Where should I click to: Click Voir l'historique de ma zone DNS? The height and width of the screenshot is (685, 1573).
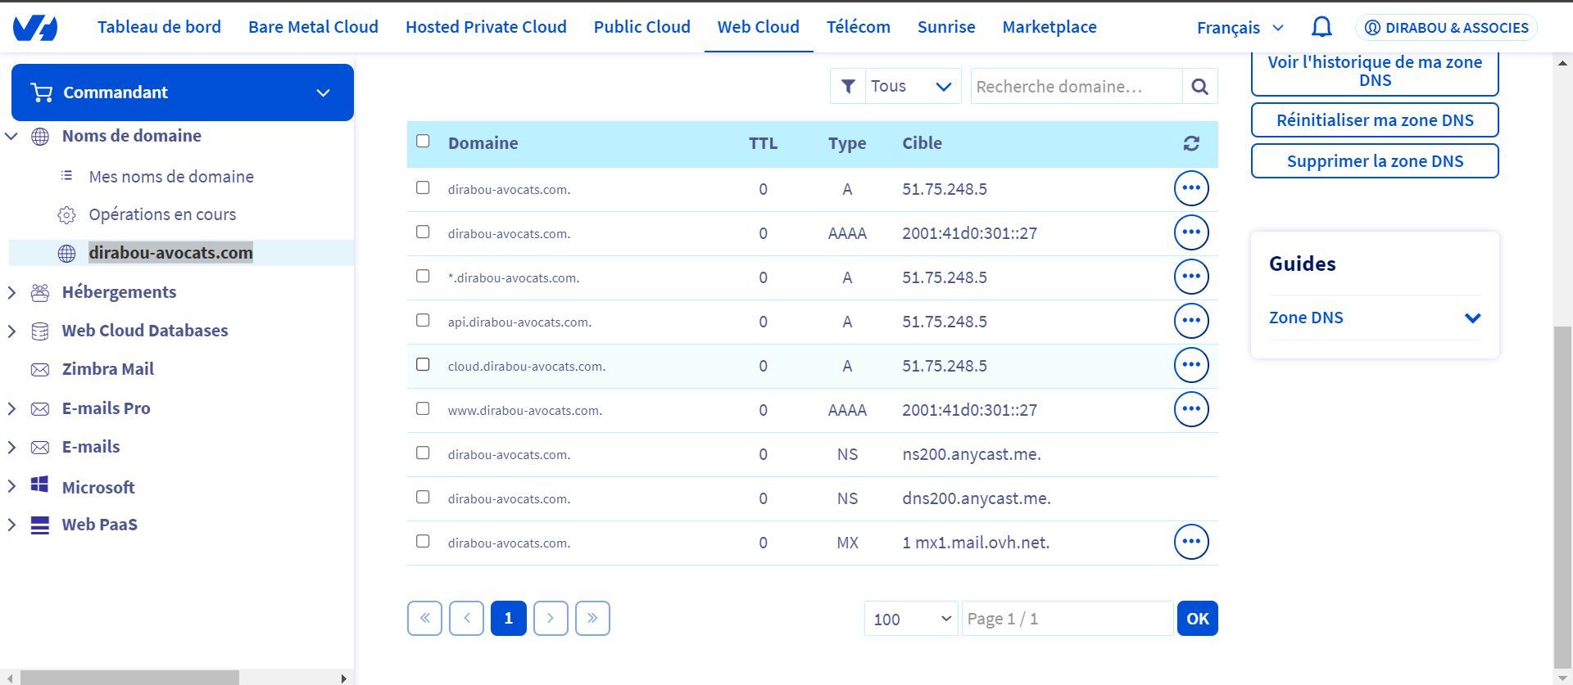pyautogui.click(x=1375, y=71)
